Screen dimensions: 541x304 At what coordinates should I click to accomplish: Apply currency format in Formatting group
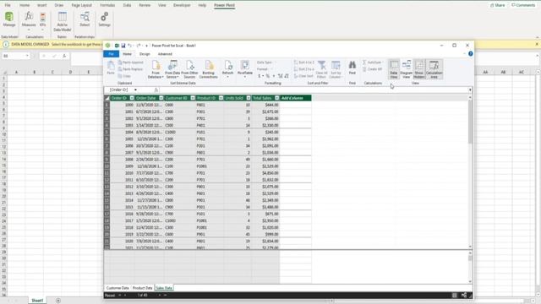[x=260, y=76]
